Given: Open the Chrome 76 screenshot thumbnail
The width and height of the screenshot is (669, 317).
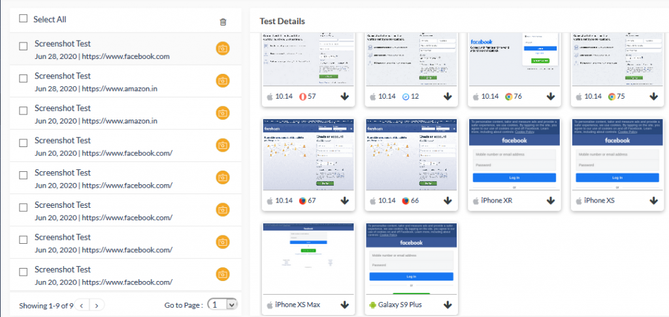Looking at the screenshot, I should (x=515, y=59).
